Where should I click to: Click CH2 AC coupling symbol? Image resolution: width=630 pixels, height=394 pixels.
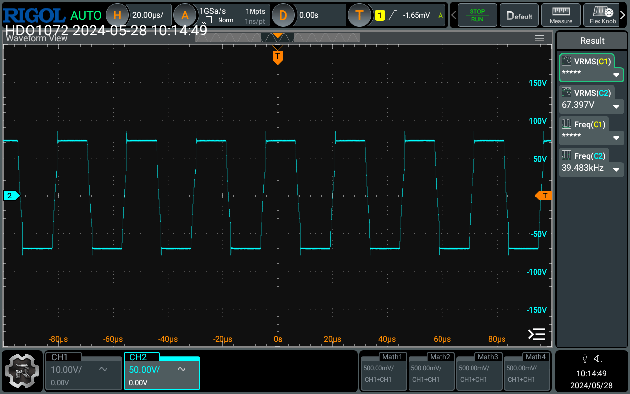pyautogui.click(x=181, y=369)
